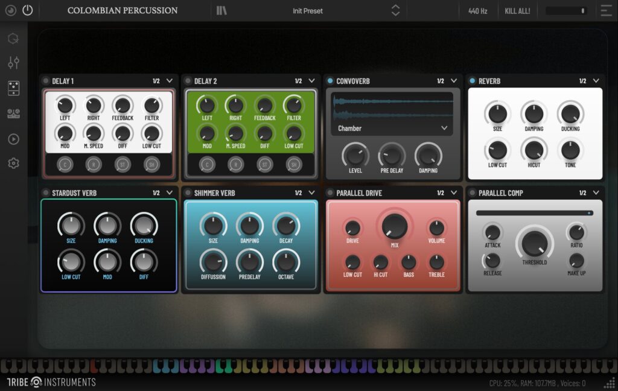This screenshot has height=391, width=618.
Task: Click the power icon in top bar
Action: tap(28, 10)
